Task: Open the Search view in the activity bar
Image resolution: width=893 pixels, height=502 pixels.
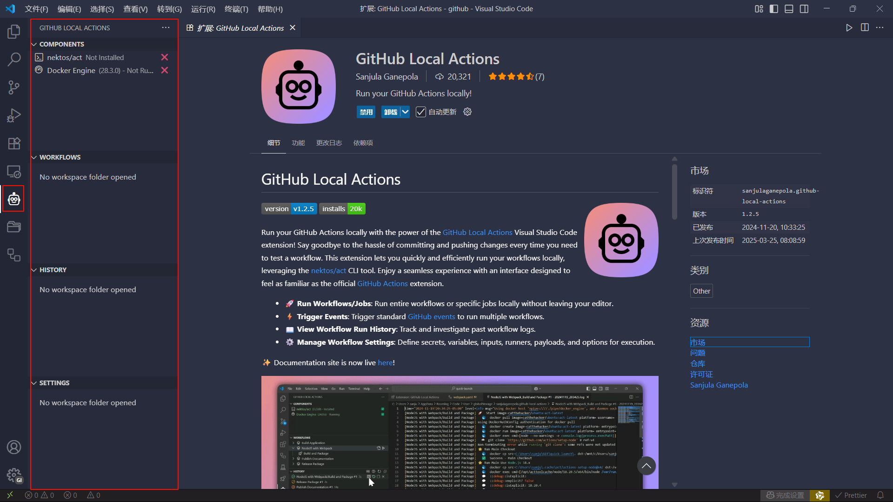Action: point(14,59)
